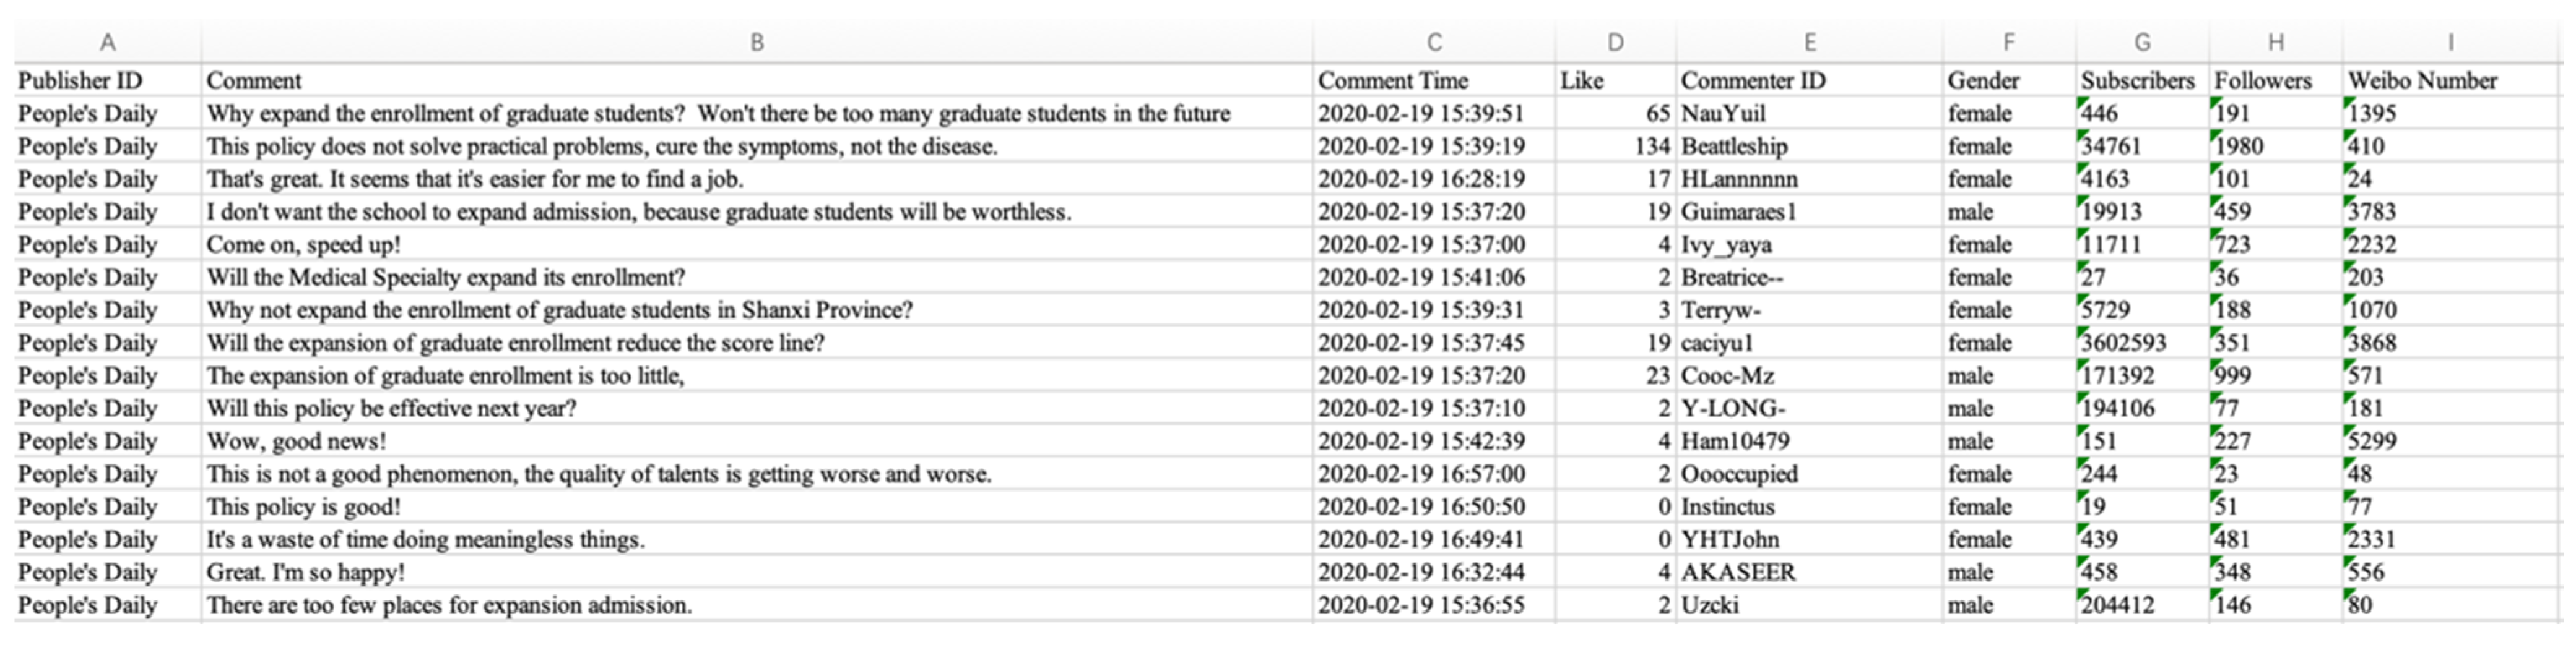The width and height of the screenshot is (2576, 645).
Task: Click column I header
Action: click(2450, 42)
